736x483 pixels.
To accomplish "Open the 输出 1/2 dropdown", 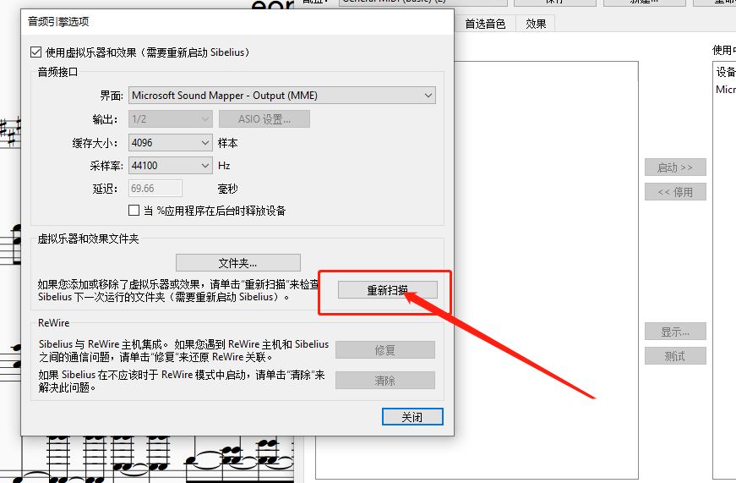I will pos(171,119).
